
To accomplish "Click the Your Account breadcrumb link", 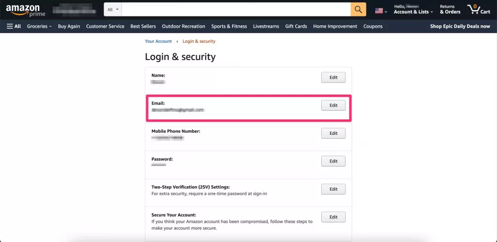I will (158, 41).
